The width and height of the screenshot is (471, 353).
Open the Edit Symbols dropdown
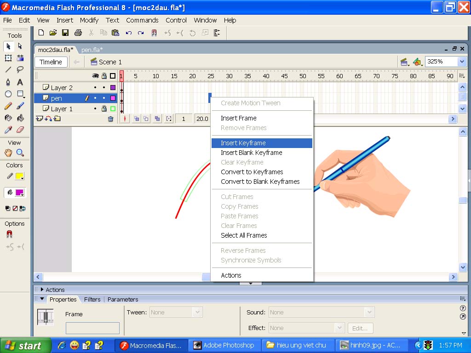(418, 62)
